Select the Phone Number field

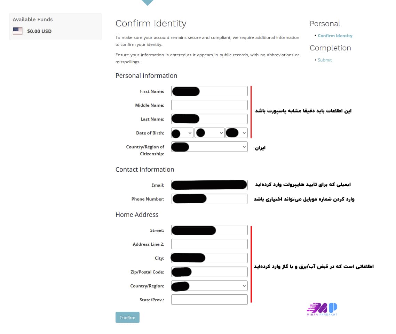pos(226,199)
